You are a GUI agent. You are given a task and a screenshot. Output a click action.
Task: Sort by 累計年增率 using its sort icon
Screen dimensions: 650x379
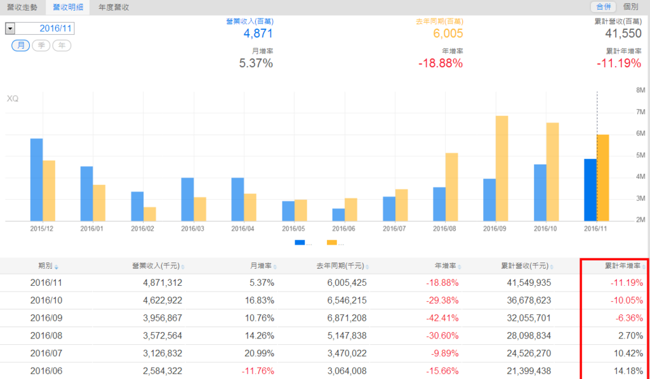(x=644, y=267)
